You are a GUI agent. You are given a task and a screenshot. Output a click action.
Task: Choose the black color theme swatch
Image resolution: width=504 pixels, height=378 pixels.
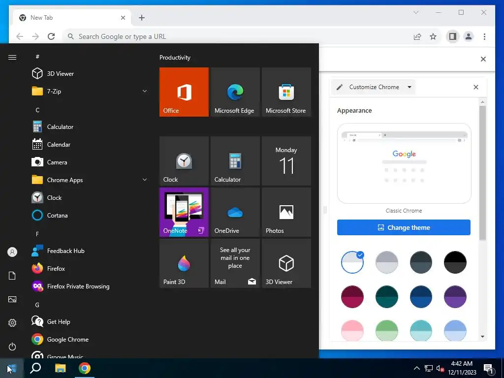(x=455, y=262)
